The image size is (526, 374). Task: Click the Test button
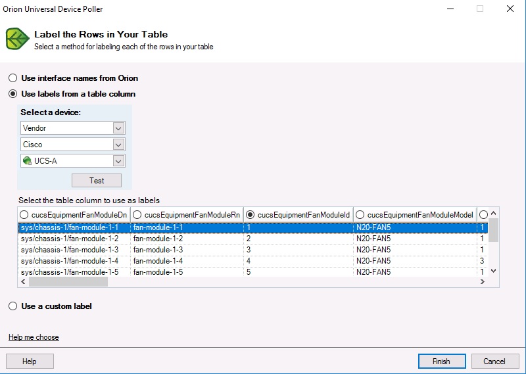(97, 181)
